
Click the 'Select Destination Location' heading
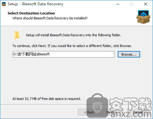31,13
